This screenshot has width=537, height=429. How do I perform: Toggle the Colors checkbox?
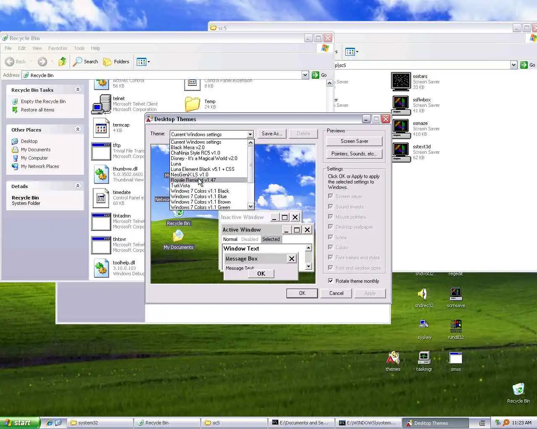click(331, 247)
